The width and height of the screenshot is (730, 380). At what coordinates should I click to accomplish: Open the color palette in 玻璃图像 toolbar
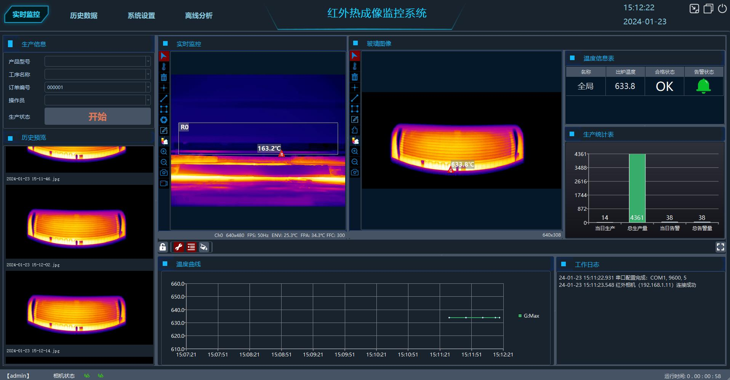[x=355, y=141]
